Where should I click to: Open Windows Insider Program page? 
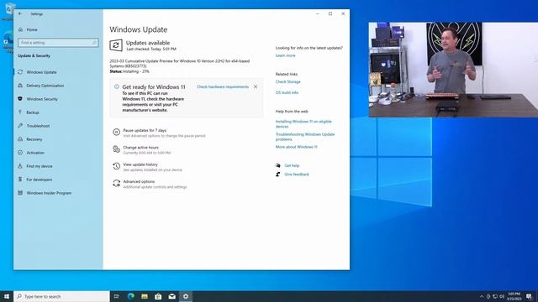click(49, 193)
